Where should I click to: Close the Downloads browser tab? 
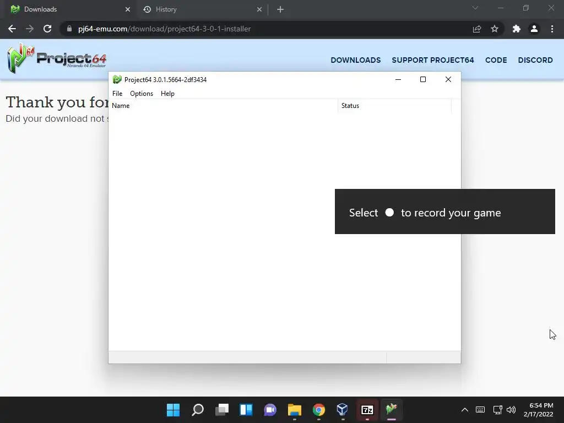pyautogui.click(x=128, y=9)
